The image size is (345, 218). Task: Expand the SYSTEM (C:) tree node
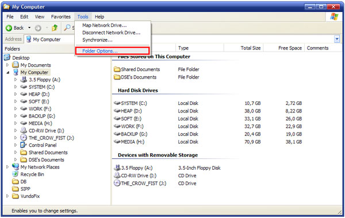[16, 87]
